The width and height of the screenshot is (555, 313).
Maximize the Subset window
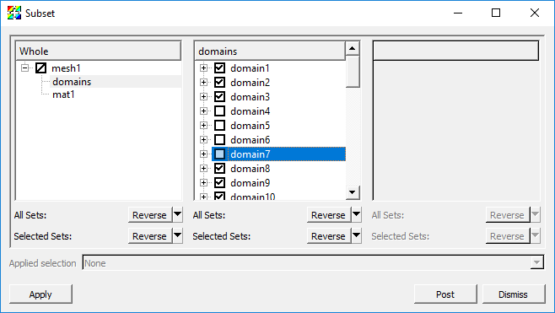click(496, 13)
